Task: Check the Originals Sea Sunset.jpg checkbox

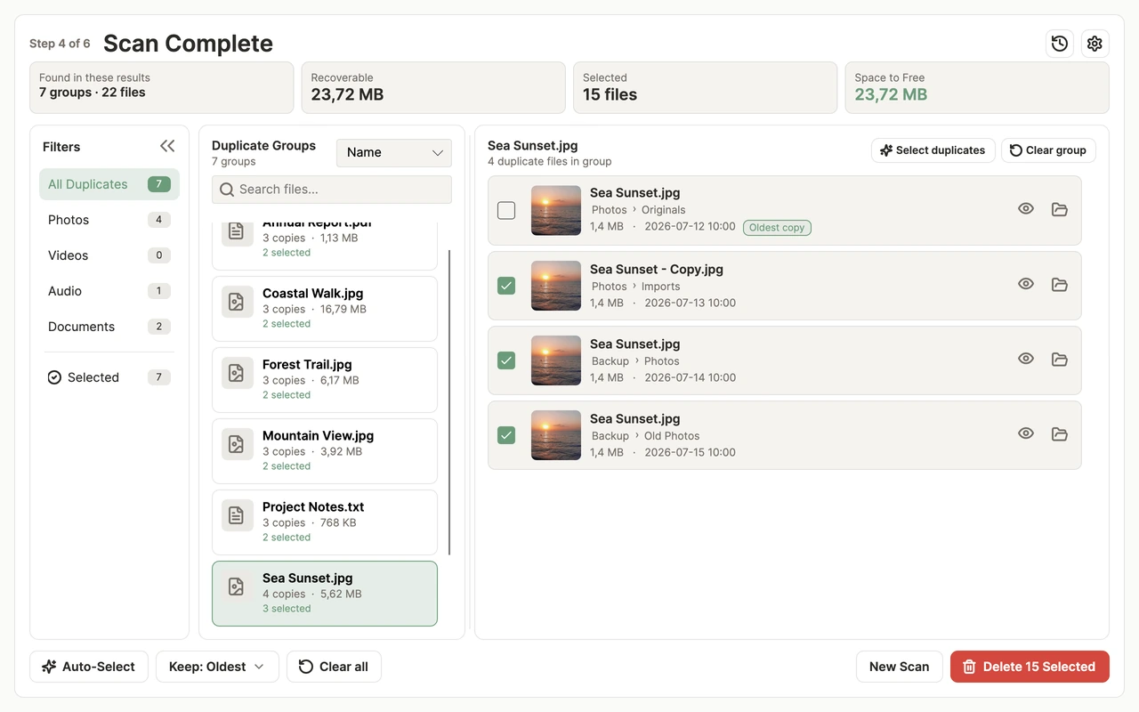Action: [x=506, y=210]
